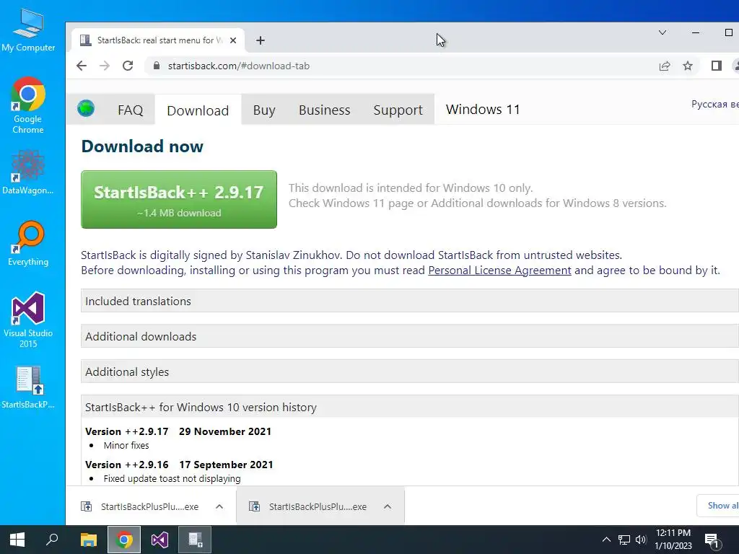This screenshot has height=554, width=739.
Task: Switch to FAQ tab
Action: pyautogui.click(x=130, y=110)
